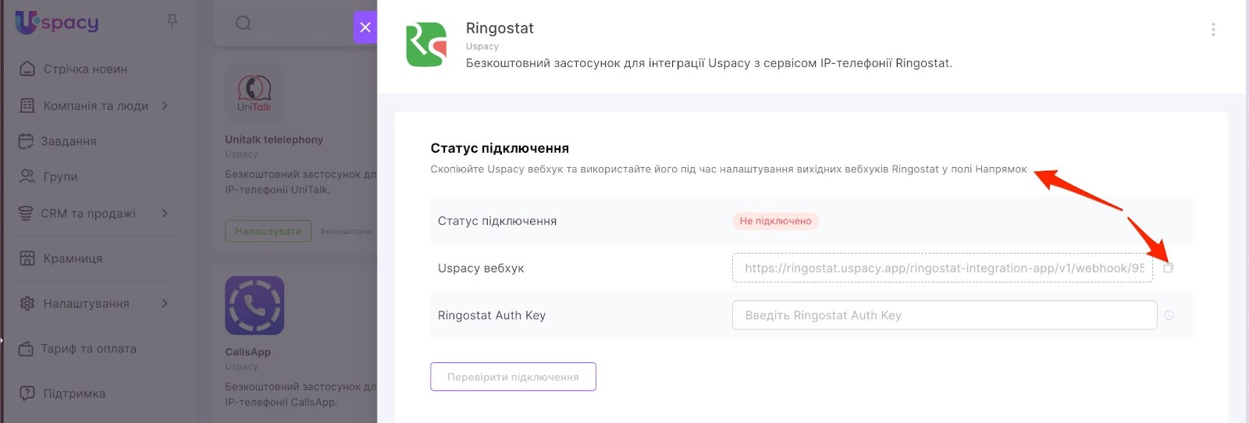Click the Ringostat Auth Key input field
The width and height of the screenshot is (1249, 423).
[x=945, y=315]
